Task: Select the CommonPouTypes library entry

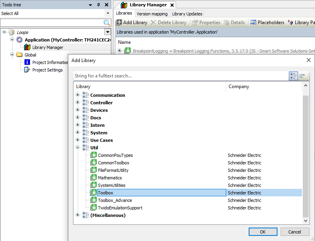Action: [x=115, y=155]
